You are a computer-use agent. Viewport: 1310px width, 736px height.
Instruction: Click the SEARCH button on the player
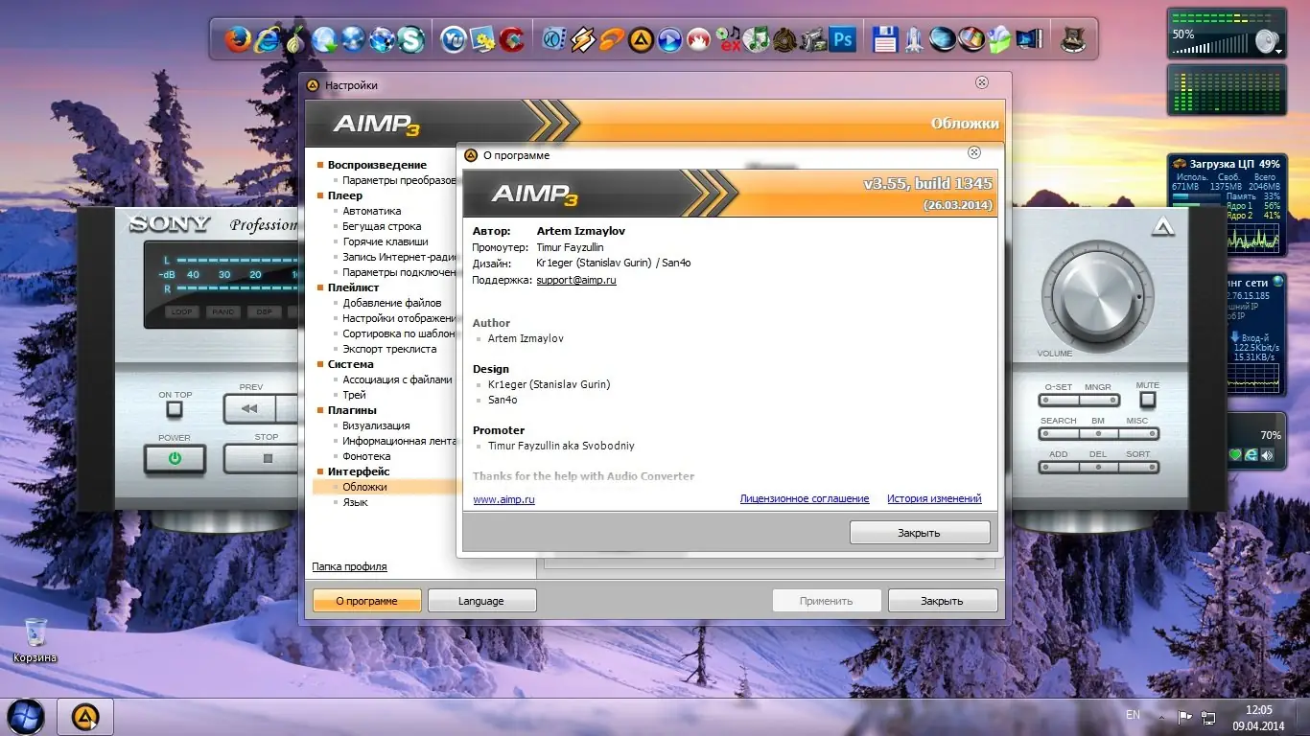coord(1058,434)
